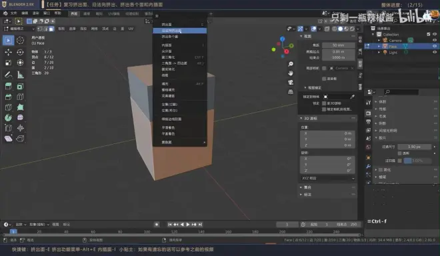Image resolution: width=440 pixels, height=256 pixels.
Task: Hide the Camera object via its eye icon
Action: [x=435, y=41]
